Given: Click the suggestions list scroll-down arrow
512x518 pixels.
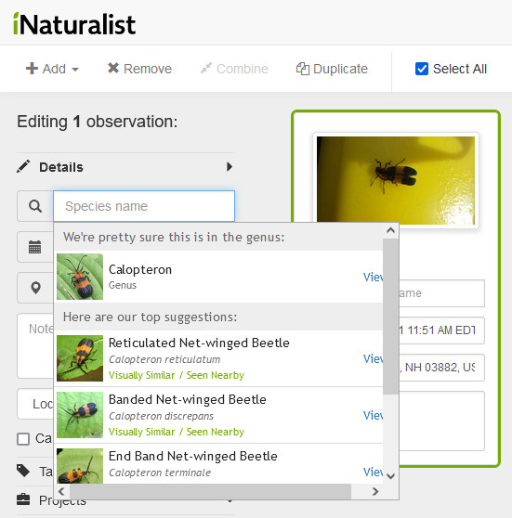Looking at the screenshot, I should 390,476.
